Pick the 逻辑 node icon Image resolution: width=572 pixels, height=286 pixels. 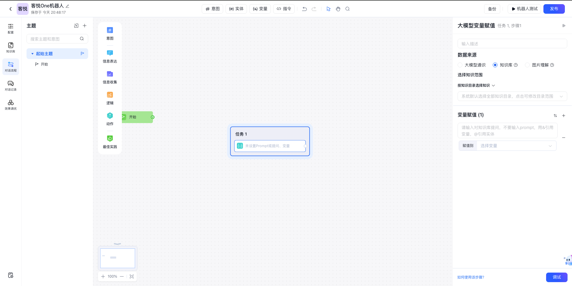click(x=110, y=95)
